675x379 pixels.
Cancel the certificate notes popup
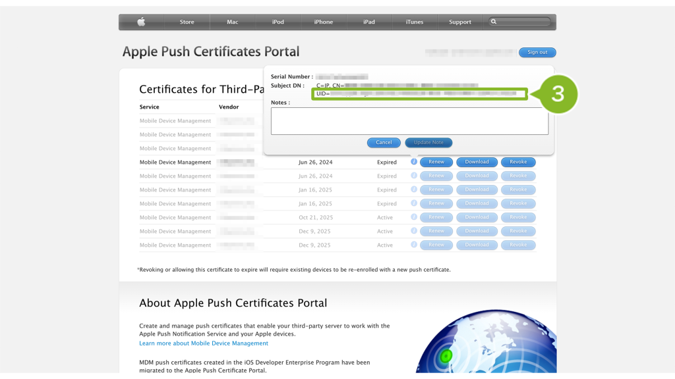pos(384,142)
